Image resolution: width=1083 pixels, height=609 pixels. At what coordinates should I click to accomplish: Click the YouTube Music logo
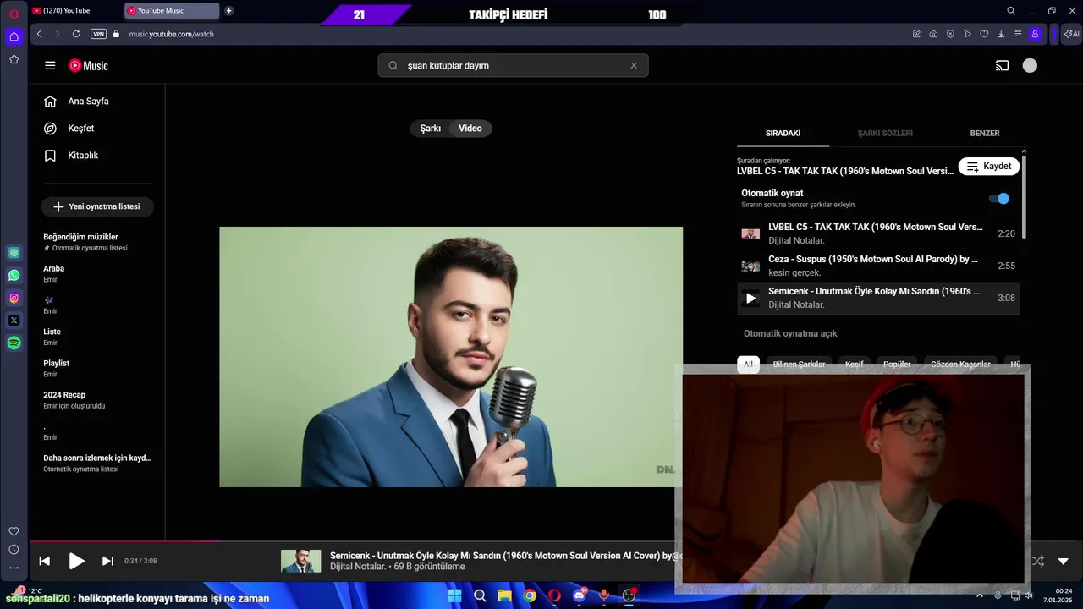tap(88, 65)
